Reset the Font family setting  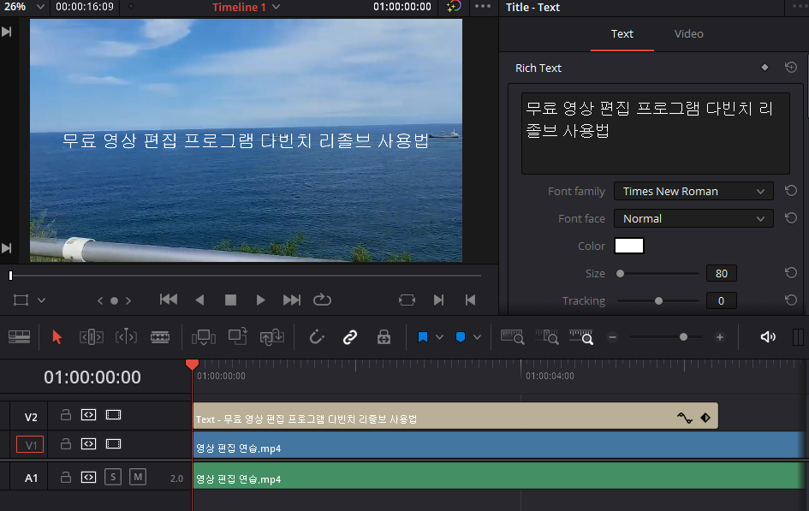790,191
